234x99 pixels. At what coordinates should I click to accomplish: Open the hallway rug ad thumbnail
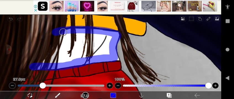pos(179,6)
